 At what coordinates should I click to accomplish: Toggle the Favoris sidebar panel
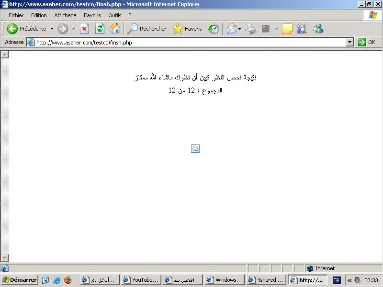[x=187, y=29]
